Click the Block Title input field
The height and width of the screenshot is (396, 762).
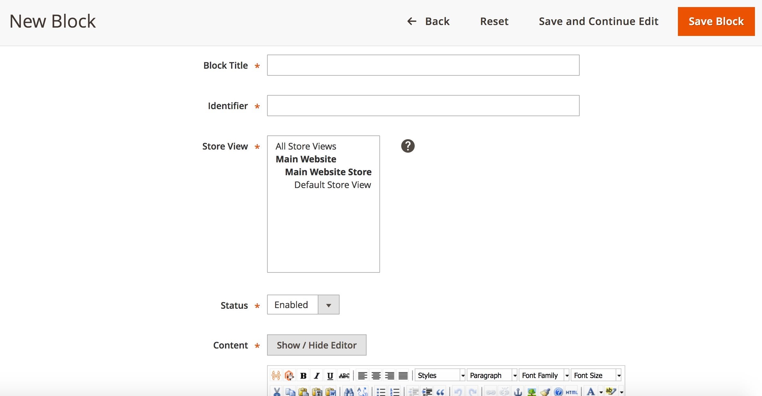tap(423, 65)
